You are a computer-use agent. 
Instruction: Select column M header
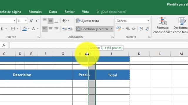pos(179,54)
